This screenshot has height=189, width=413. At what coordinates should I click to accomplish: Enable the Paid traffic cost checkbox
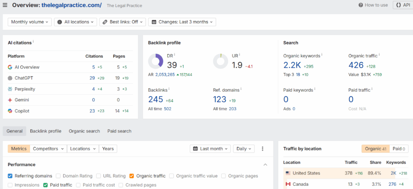pyautogui.click(x=78, y=185)
